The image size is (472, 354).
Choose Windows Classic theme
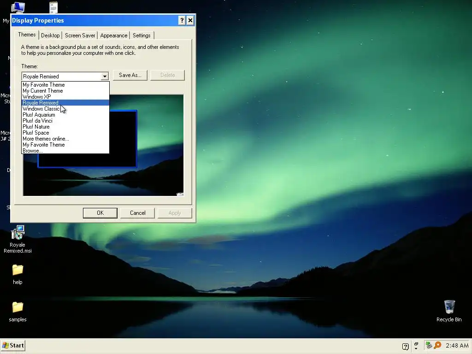pyautogui.click(x=65, y=109)
